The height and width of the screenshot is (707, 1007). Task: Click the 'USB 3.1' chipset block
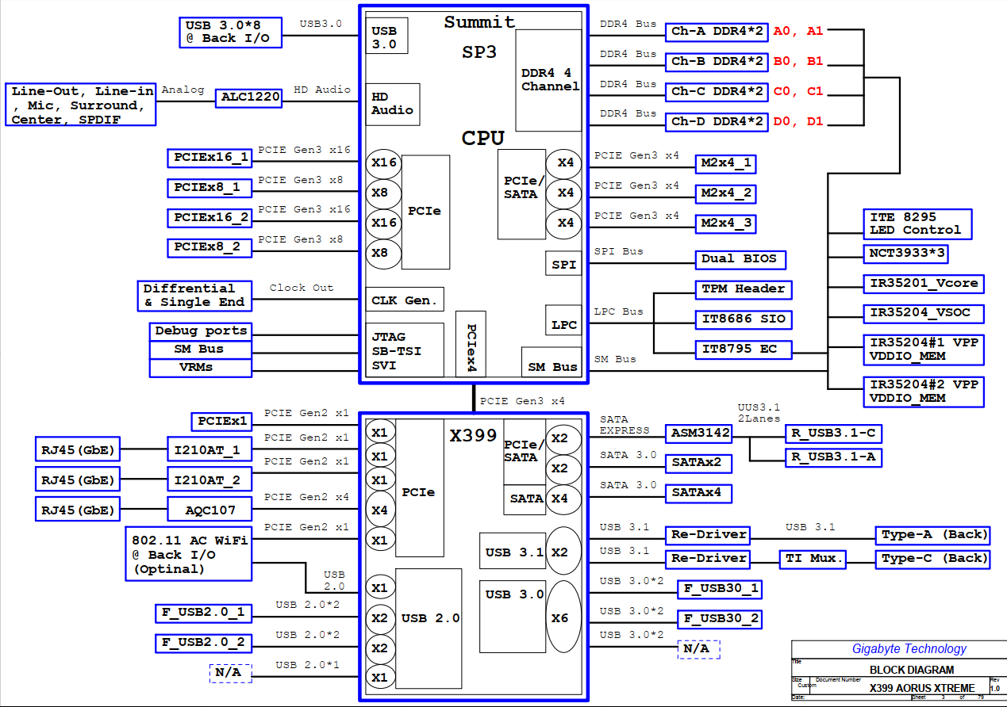click(x=513, y=551)
